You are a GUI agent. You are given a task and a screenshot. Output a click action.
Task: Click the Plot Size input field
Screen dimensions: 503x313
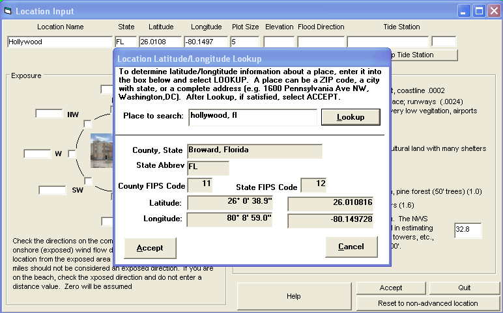pos(245,42)
